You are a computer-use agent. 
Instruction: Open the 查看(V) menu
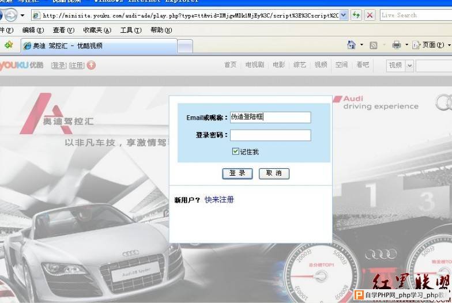[x=63, y=30]
